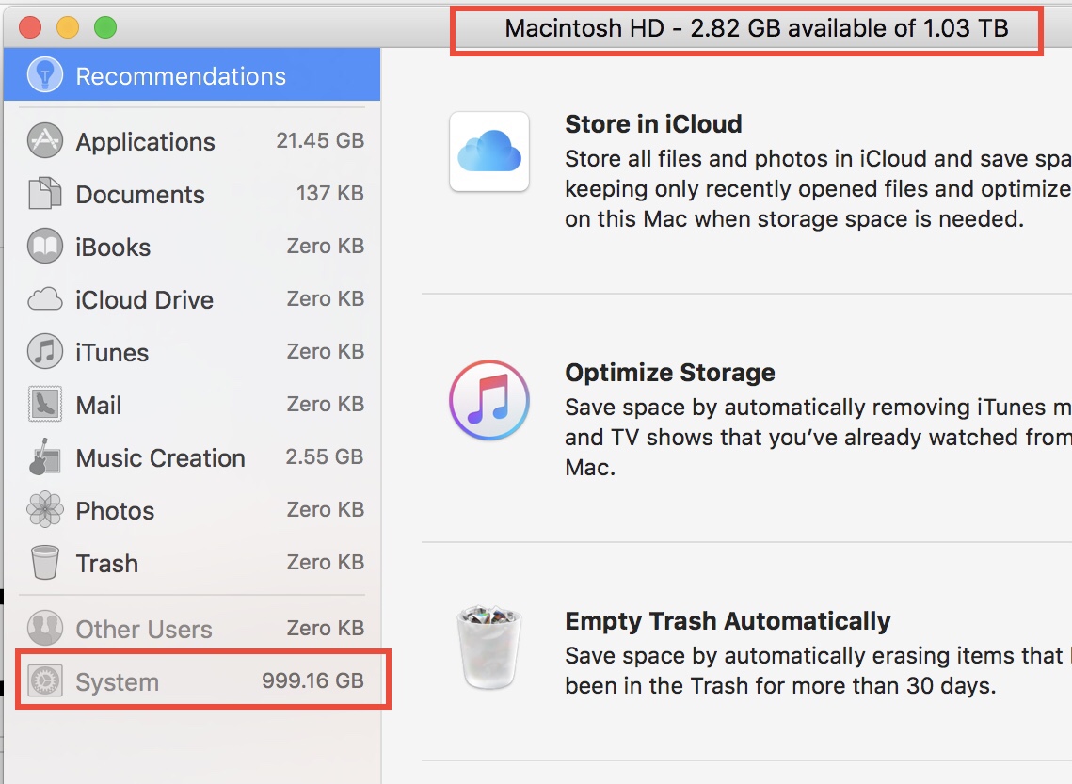The image size is (1072, 784).
Task: Click the Applications sidebar icon
Action: coord(45,141)
